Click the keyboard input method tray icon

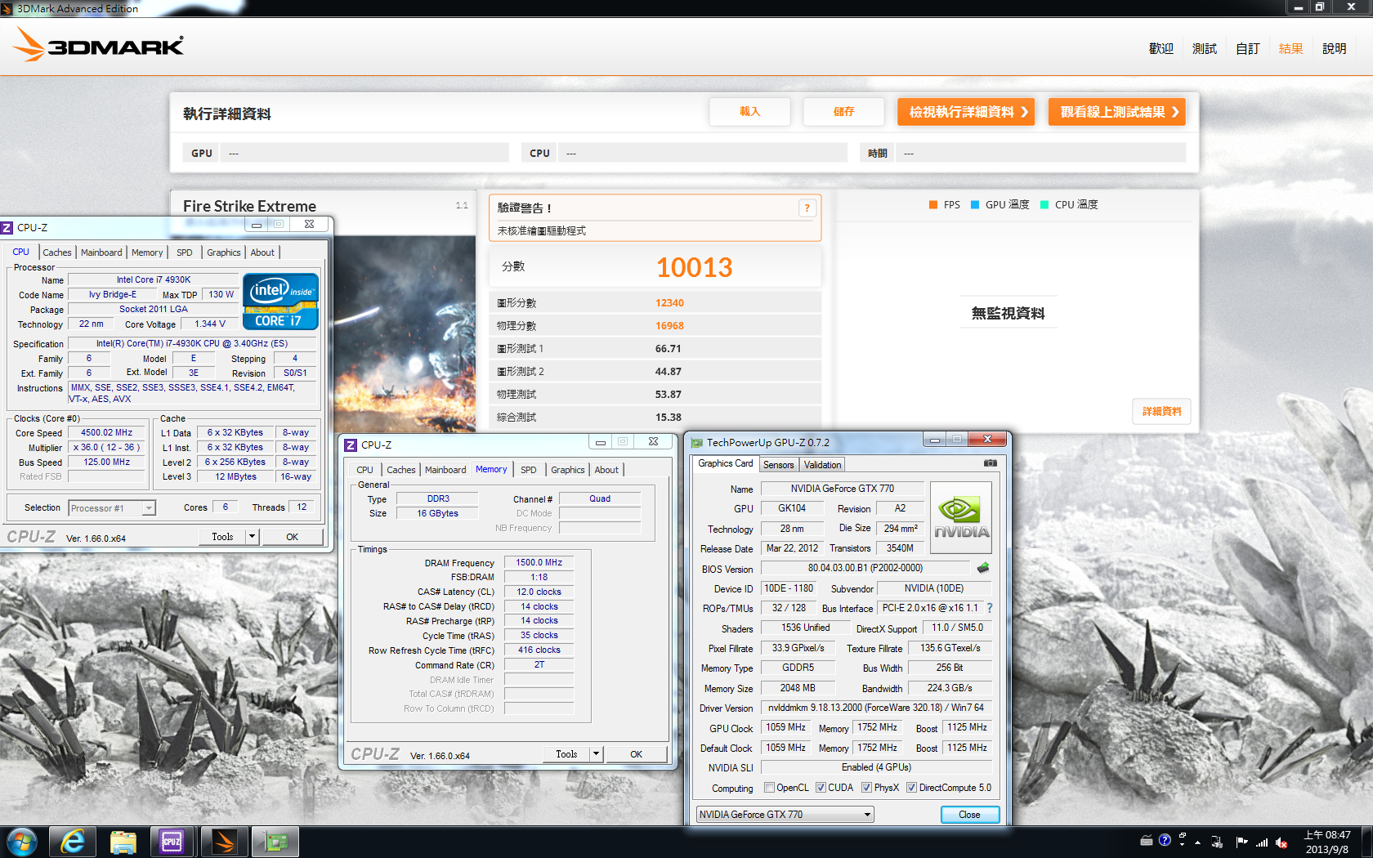click(1147, 840)
